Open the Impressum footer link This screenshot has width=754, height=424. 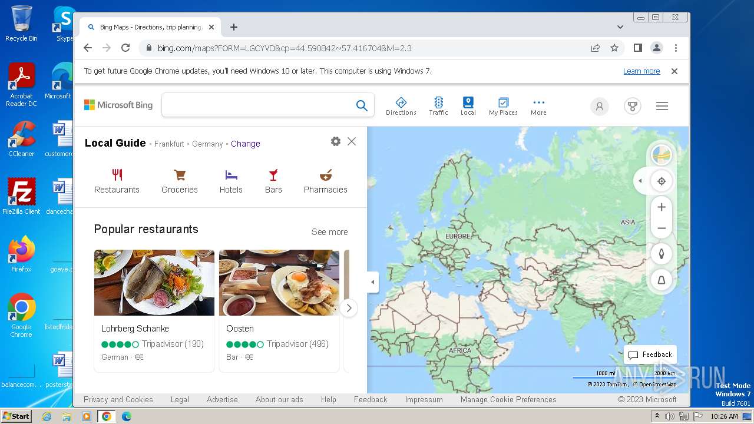click(x=424, y=399)
